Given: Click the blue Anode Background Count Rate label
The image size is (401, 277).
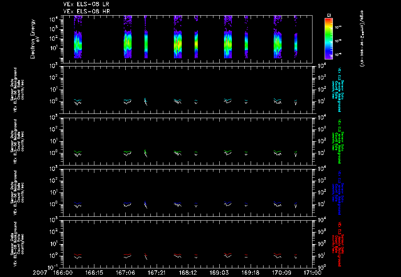Looking at the screenshot, I should (x=338, y=192).
